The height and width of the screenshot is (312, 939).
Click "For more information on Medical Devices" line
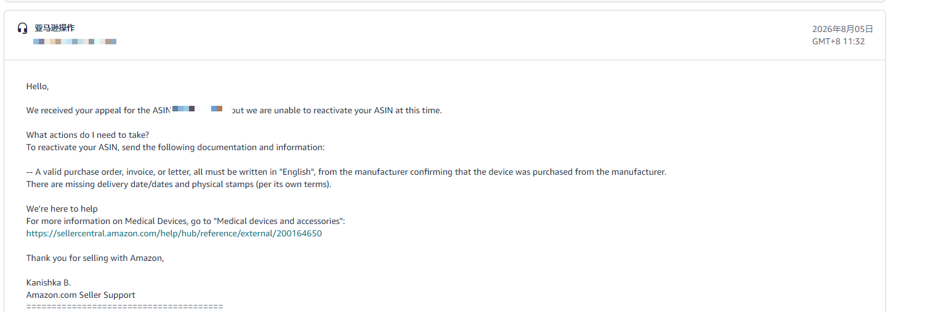click(185, 222)
